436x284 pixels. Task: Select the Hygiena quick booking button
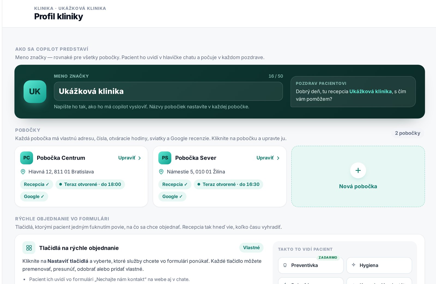379,265
